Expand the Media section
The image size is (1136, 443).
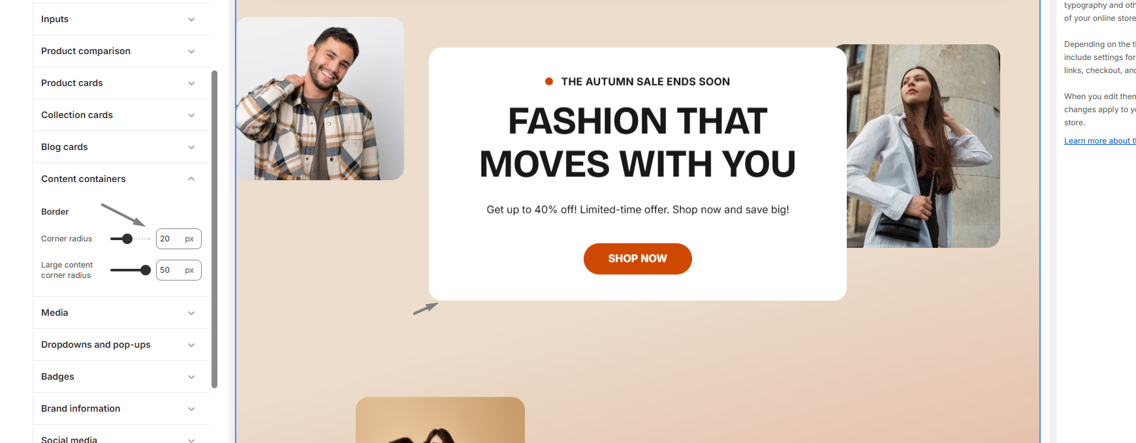pos(121,313)
